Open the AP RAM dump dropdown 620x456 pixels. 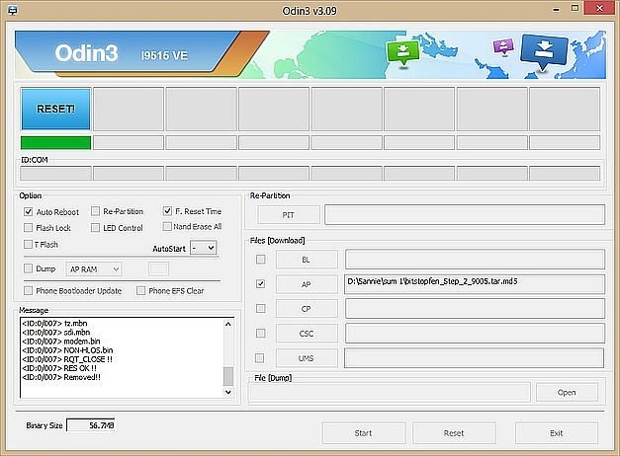click(x=94, y=269)
